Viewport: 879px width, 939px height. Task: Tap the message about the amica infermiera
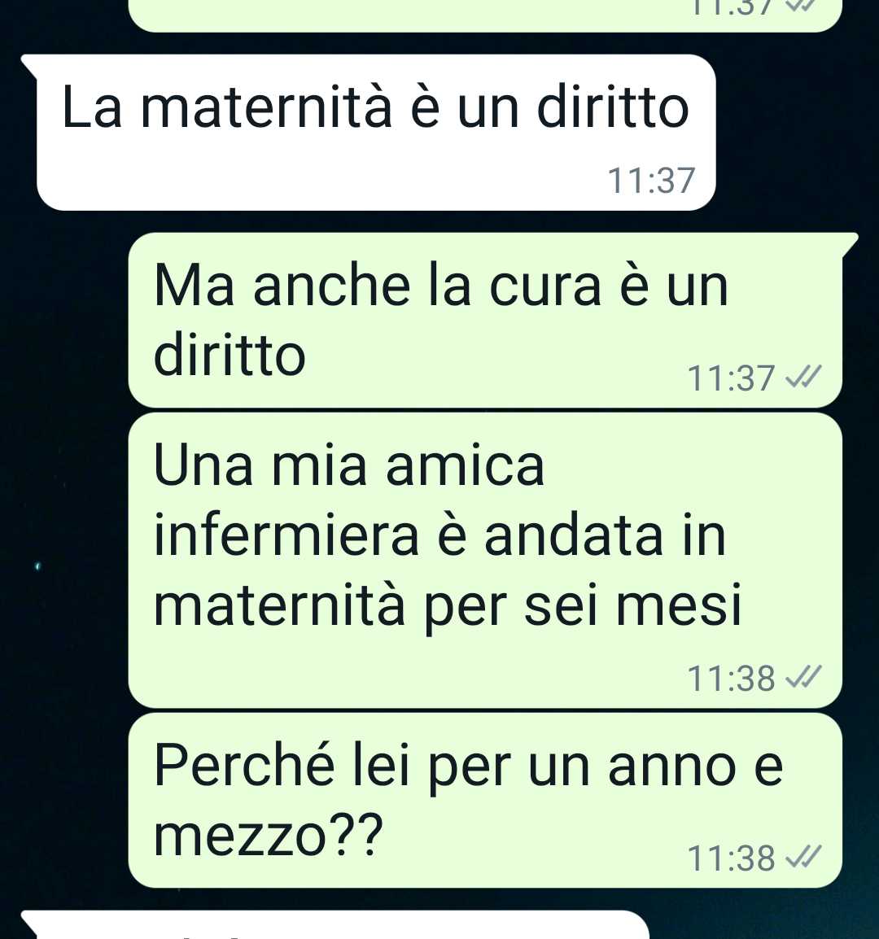[485, 561]
